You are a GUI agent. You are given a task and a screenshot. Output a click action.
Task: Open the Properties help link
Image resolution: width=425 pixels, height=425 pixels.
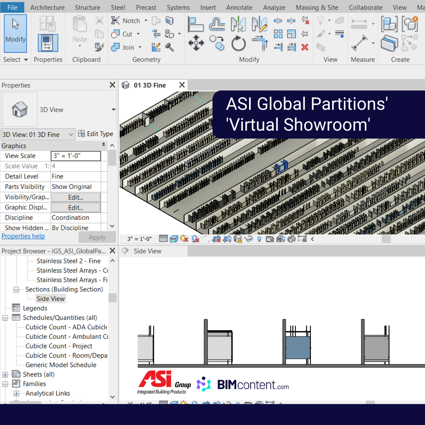(23, 236)
